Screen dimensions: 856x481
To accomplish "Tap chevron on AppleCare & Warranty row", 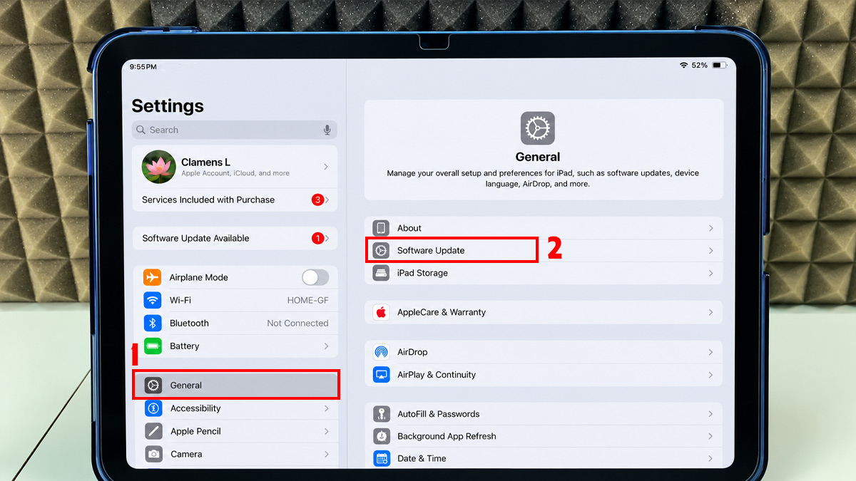I will (x=710, y=312).
